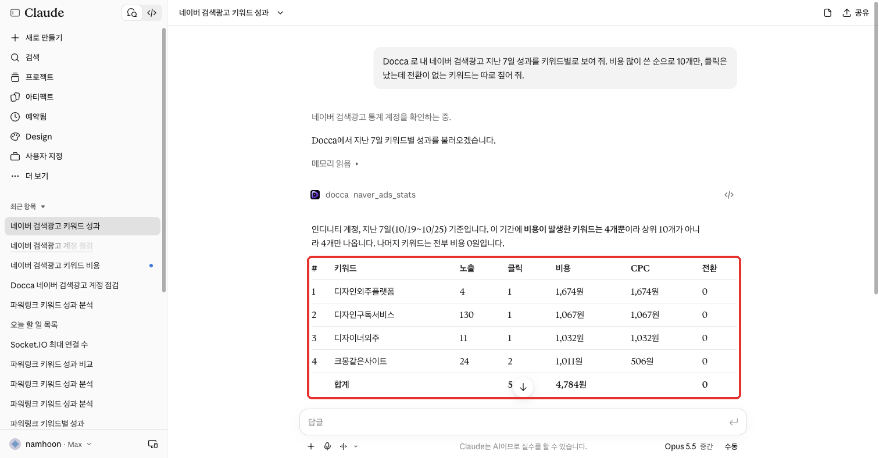The width and height of the screenshot is (879, 458).
Task: Open 사용자 지정 customization
Action: click(83, 156)
